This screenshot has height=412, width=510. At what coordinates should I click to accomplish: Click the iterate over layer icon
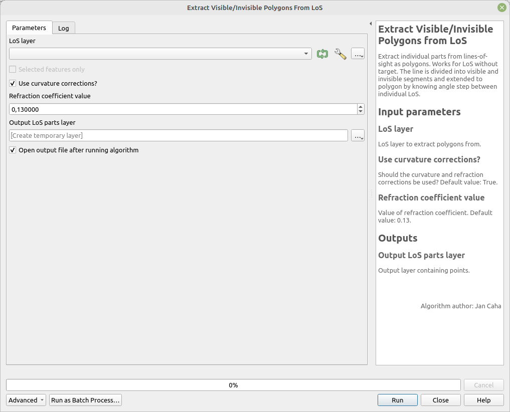pyautogui.click(x=322, y=54)
